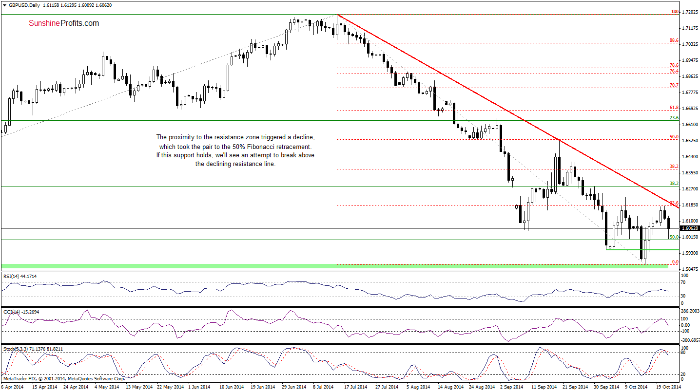Click the green 50.0 retracement label
Image resolution: width=700 pixels, height=391 pixels.
[x=674, y=237]
